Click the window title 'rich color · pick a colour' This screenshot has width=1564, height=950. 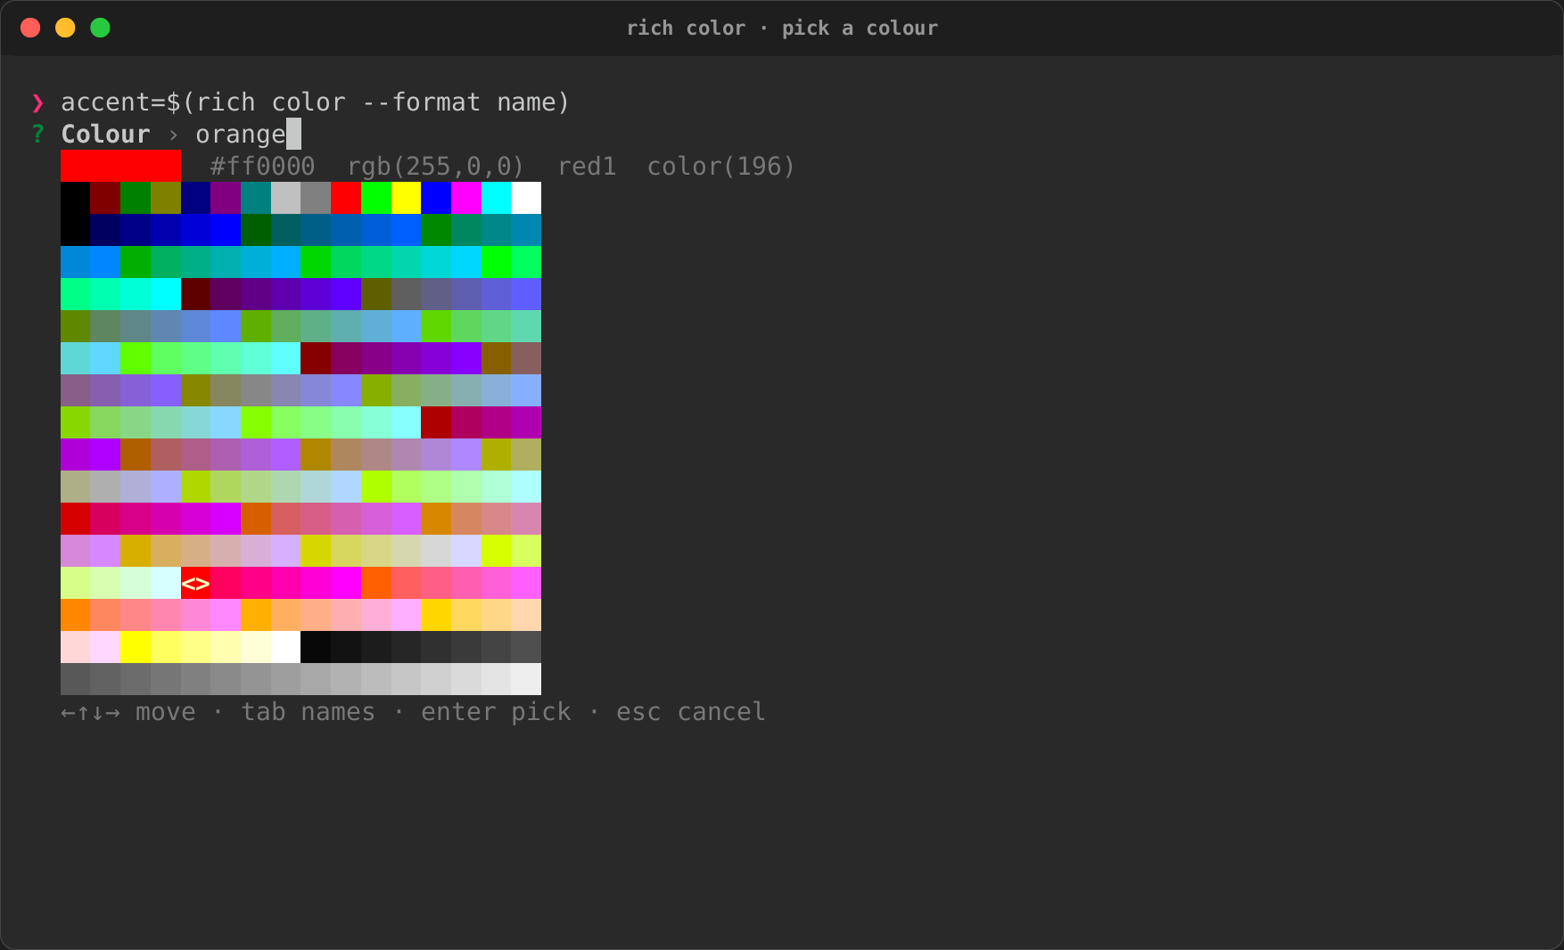tap(782, 28)
